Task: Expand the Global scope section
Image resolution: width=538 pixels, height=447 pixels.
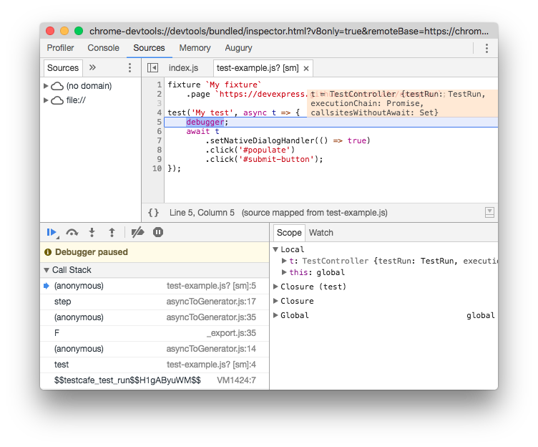Action: click(276, 315)
